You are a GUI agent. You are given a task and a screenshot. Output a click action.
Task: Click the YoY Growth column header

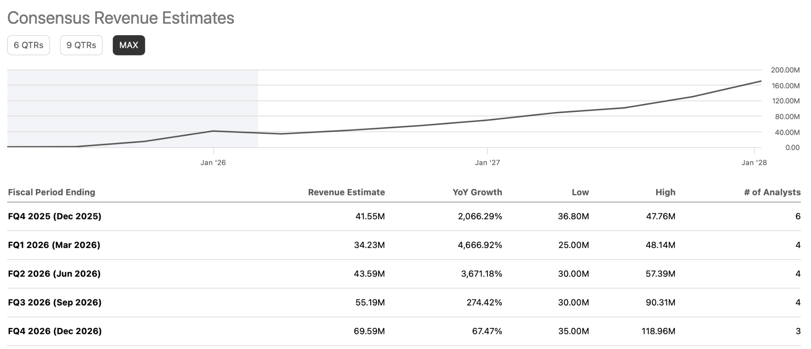478,192
